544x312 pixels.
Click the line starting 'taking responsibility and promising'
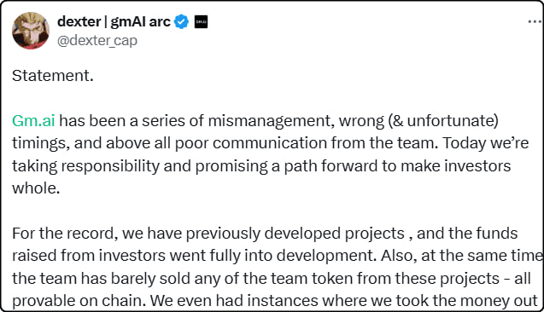[261, 166]
